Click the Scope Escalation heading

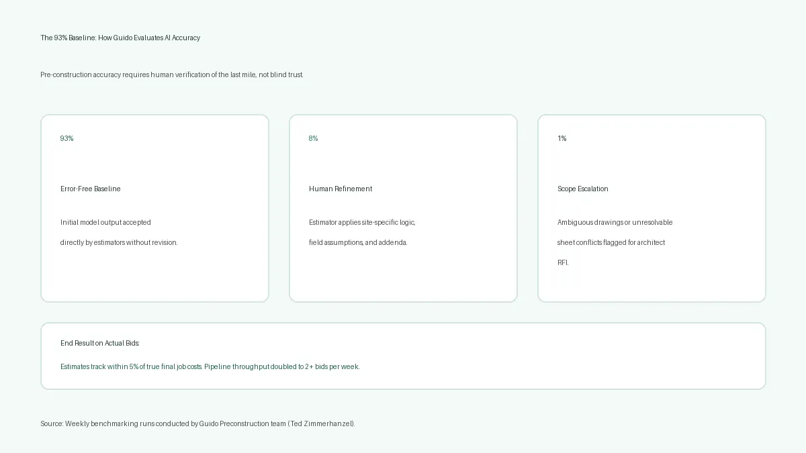pyautogui.click(x=583, y=189)
